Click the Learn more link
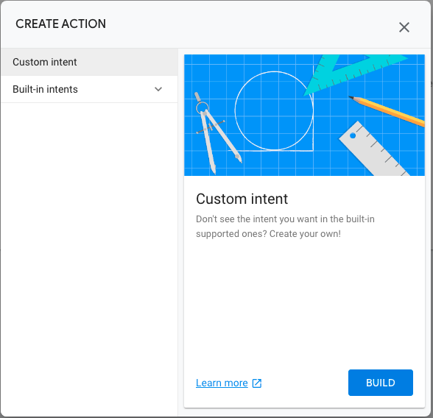The image size is (433, 418). [222, 383]
